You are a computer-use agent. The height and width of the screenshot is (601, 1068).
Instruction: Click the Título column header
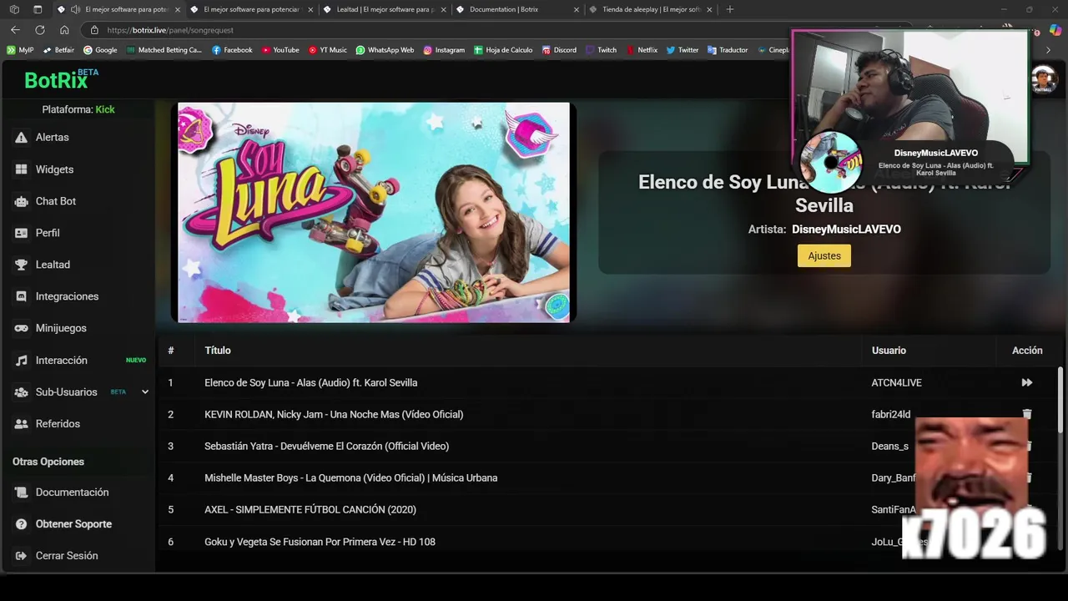[x=218, y=351]
